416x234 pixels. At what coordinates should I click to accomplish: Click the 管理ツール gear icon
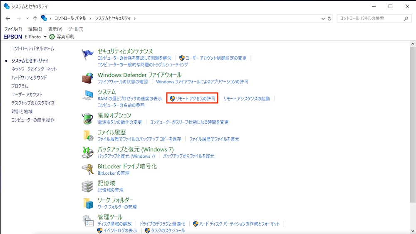pyautogui.click(x=87, y=220)
